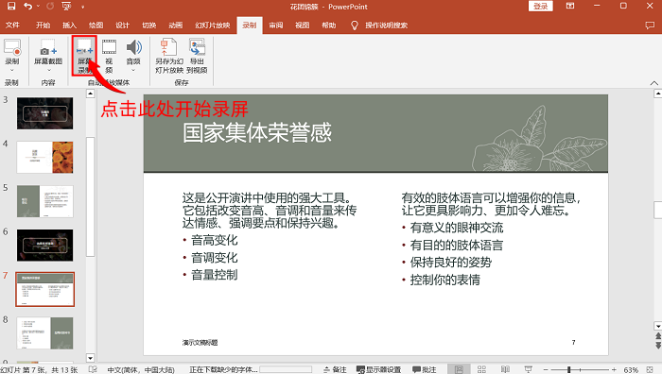This screenshot has height=374, width=662.
Task: Click the 屏幕截图 screenshot icon
Action: click(48, 47)
